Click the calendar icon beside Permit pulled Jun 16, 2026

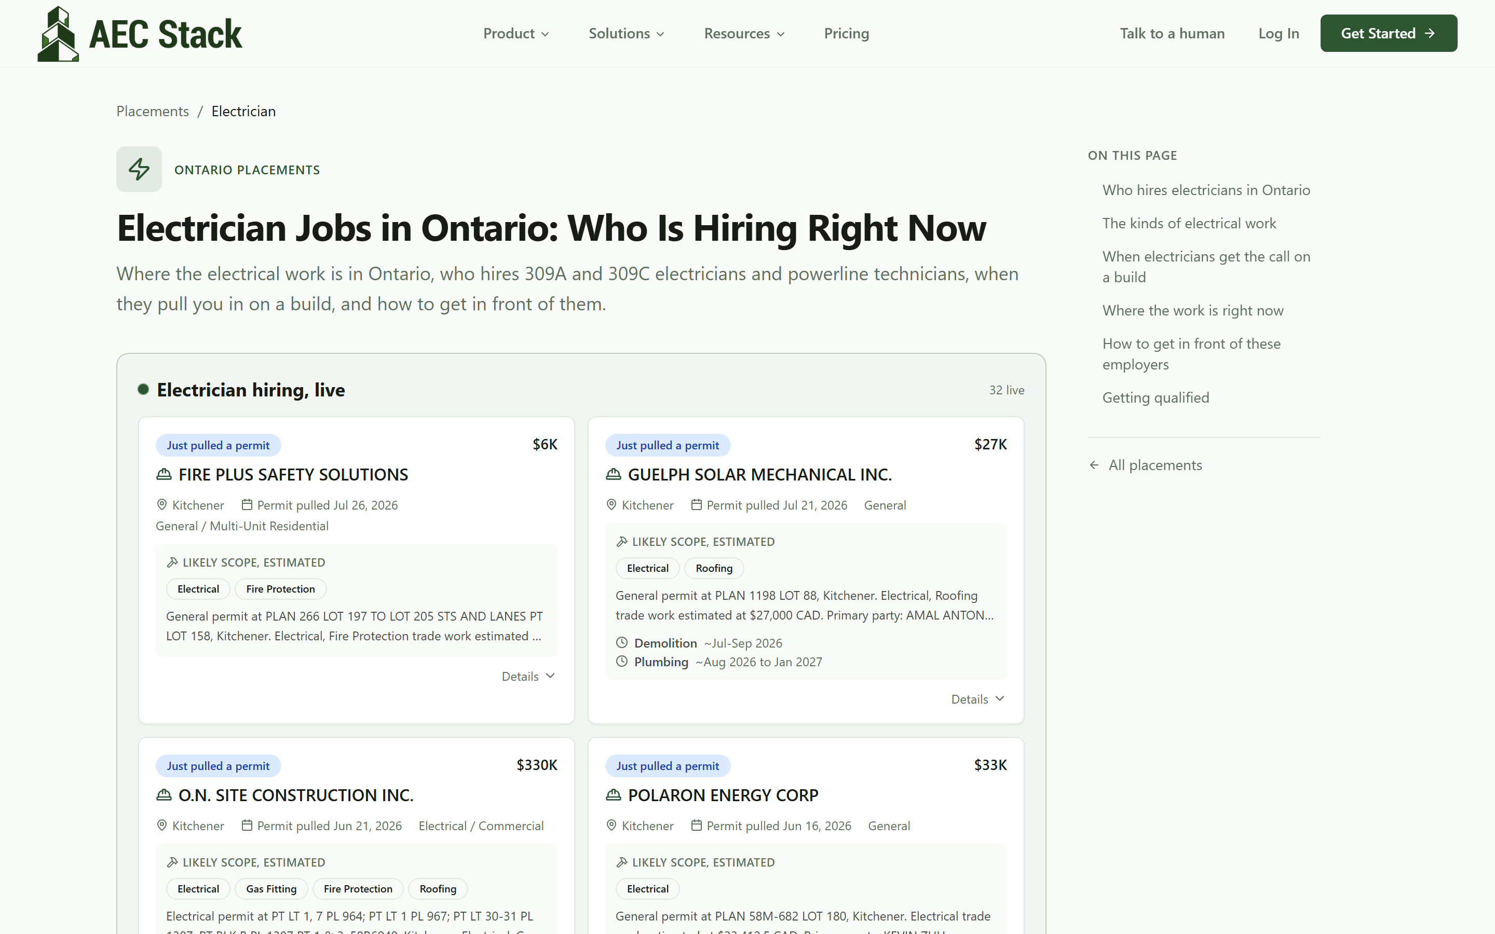pos(696,825)
